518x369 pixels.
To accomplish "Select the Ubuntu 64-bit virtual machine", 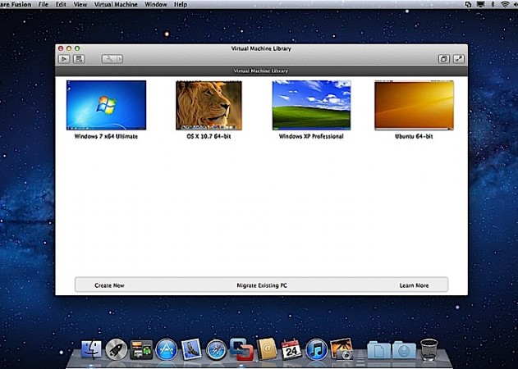I will pos(414,105).
